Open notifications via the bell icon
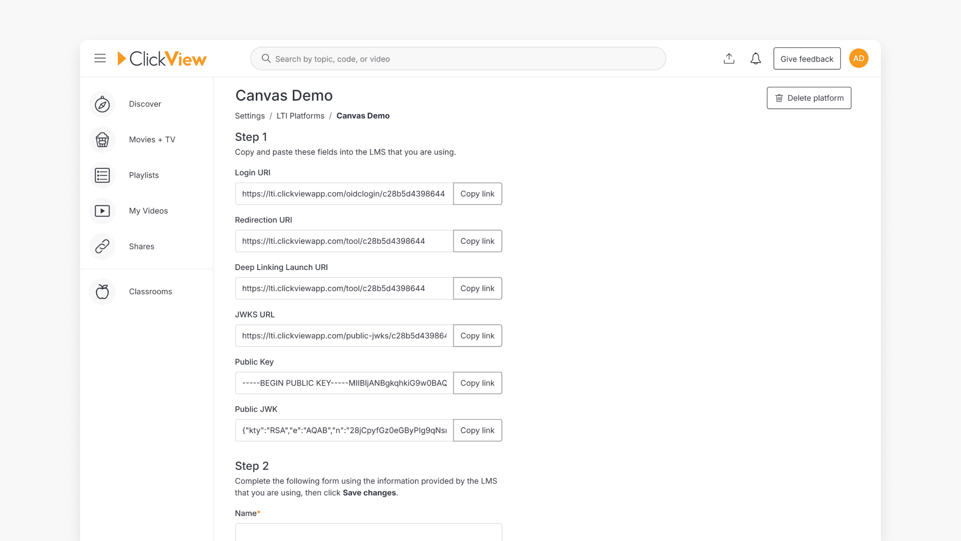 755,58
